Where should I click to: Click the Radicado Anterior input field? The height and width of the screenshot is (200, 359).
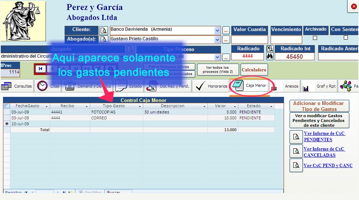338,57
